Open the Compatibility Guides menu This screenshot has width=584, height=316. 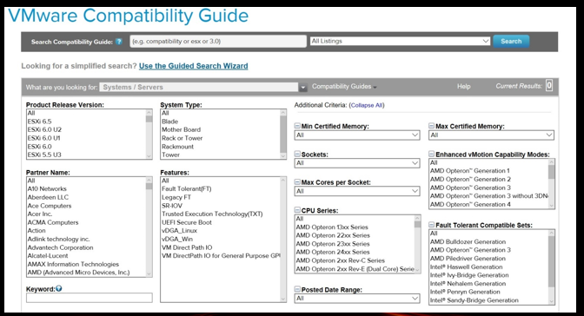(344, 86)
